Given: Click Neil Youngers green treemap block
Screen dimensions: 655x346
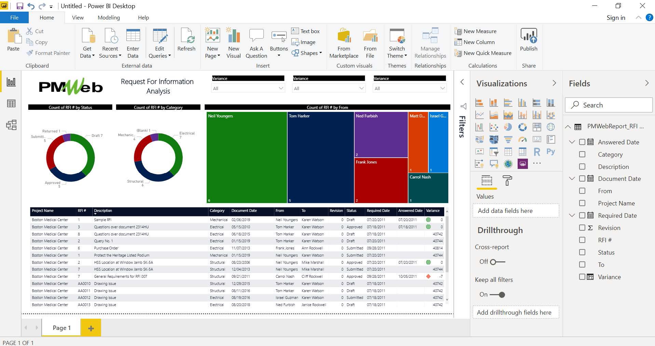Looking at the screenshot, I should (x=247, y=157).
